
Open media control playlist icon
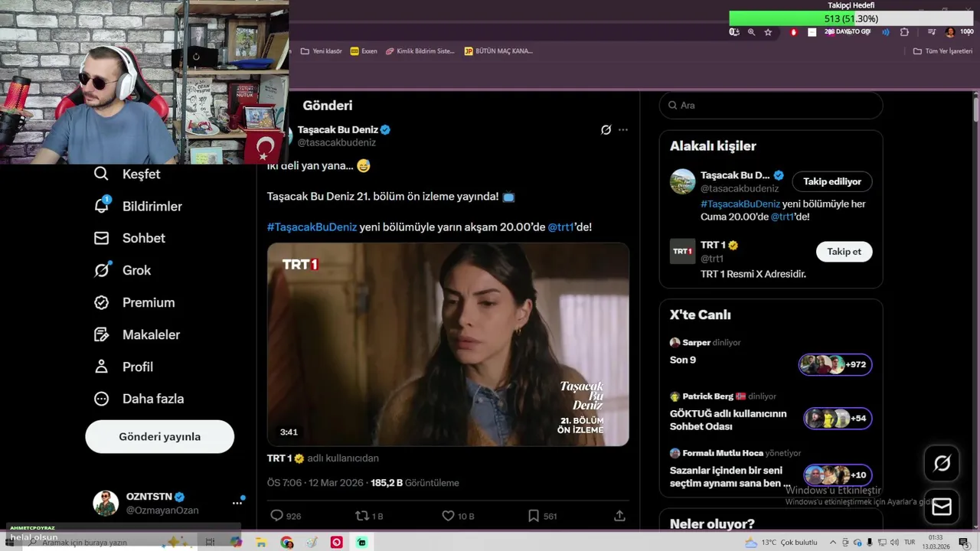click(932, 32)
